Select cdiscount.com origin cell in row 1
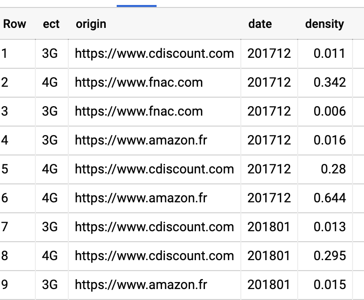Screen dimensions: 364x300 pyautogui.click(x=154, y=54)
